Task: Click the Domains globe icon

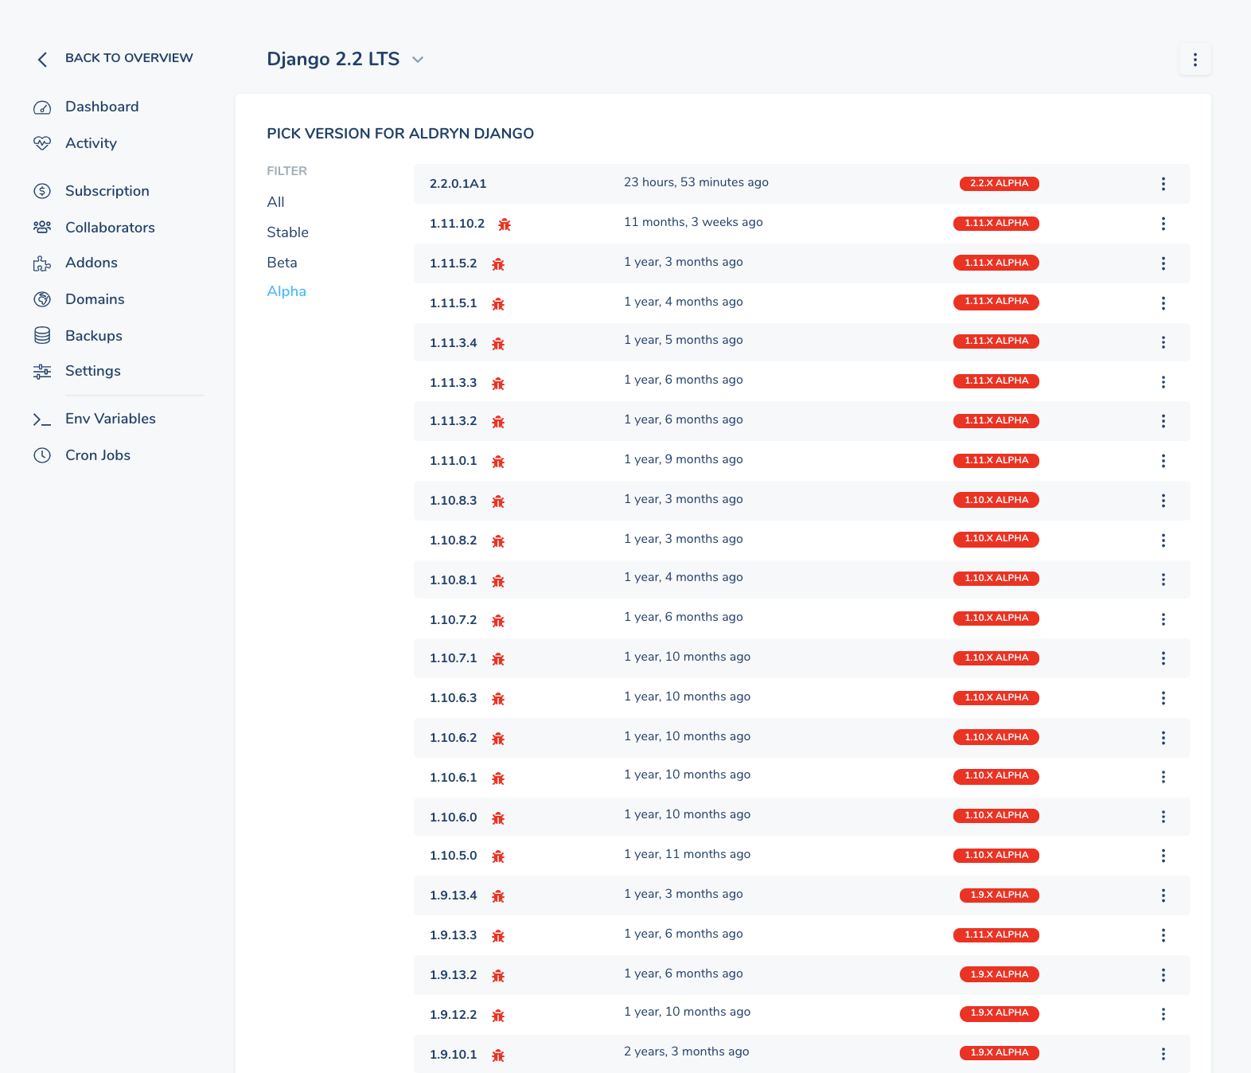Action: [42, 299]
